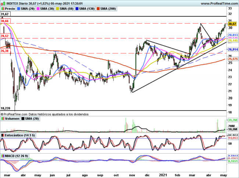This screenshot has height=178, width=239.
Task: Click the MACD indicator color icon
Action: coord(3,156)
